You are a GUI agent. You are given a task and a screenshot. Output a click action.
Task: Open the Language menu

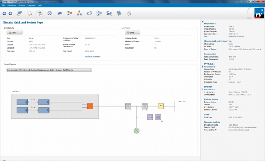pyautogui.click(x=31, y=5)
